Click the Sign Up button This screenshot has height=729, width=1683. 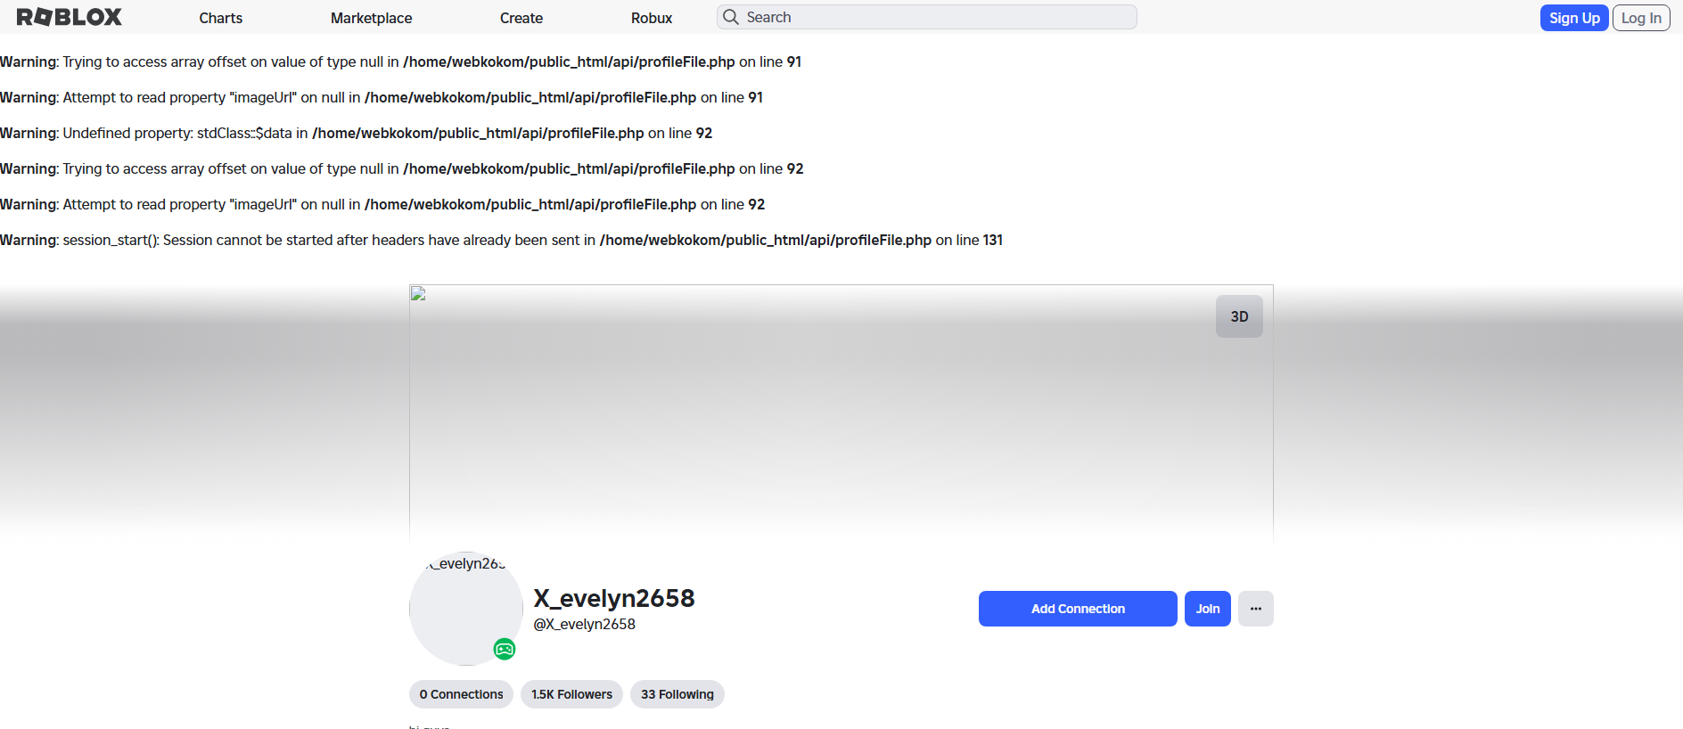click(1574, 18)
